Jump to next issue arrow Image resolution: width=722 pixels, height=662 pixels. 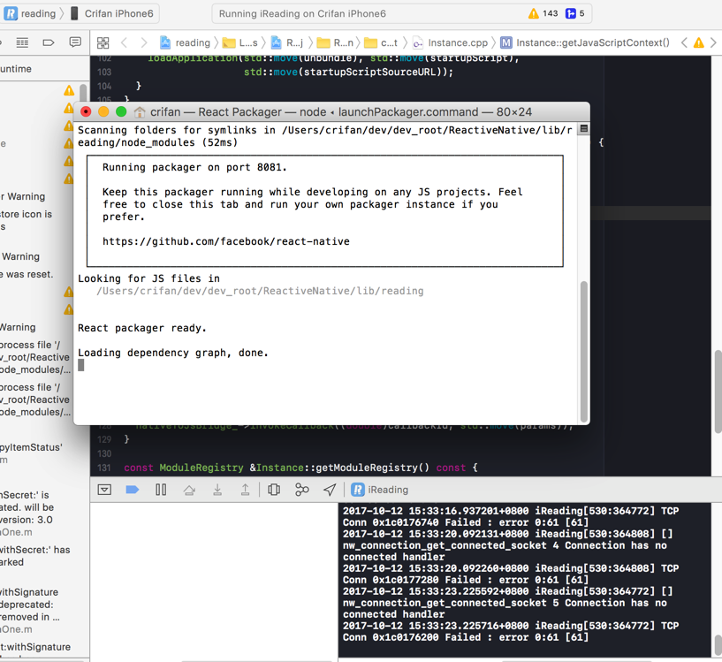pyautogui.click(x=713, y=42)
